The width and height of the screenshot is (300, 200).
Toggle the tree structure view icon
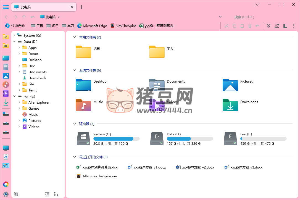click(56, 194)
